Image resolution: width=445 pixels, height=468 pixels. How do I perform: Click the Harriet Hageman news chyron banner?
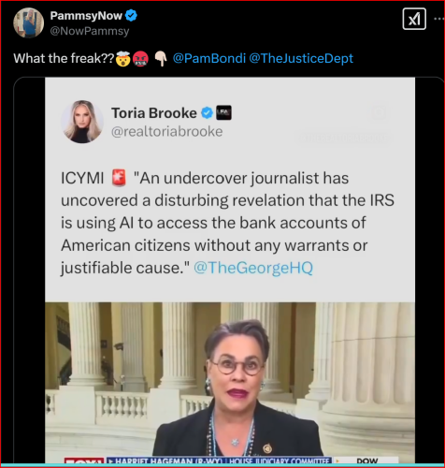pyautogui.click(x=220, y=461)
